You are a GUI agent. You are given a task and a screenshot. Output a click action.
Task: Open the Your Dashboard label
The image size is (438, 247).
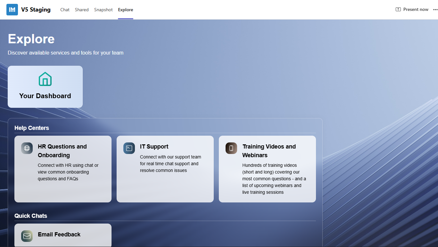(45, 96)
